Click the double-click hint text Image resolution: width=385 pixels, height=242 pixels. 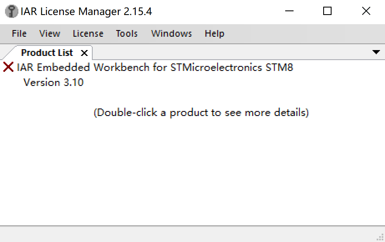coord(201,113)
